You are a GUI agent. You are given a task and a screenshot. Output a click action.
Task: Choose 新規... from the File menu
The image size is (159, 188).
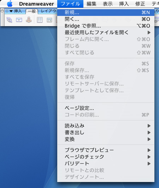click(106, 12)
